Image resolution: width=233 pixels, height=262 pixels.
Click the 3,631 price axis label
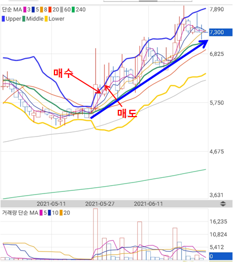coord(216,195)
